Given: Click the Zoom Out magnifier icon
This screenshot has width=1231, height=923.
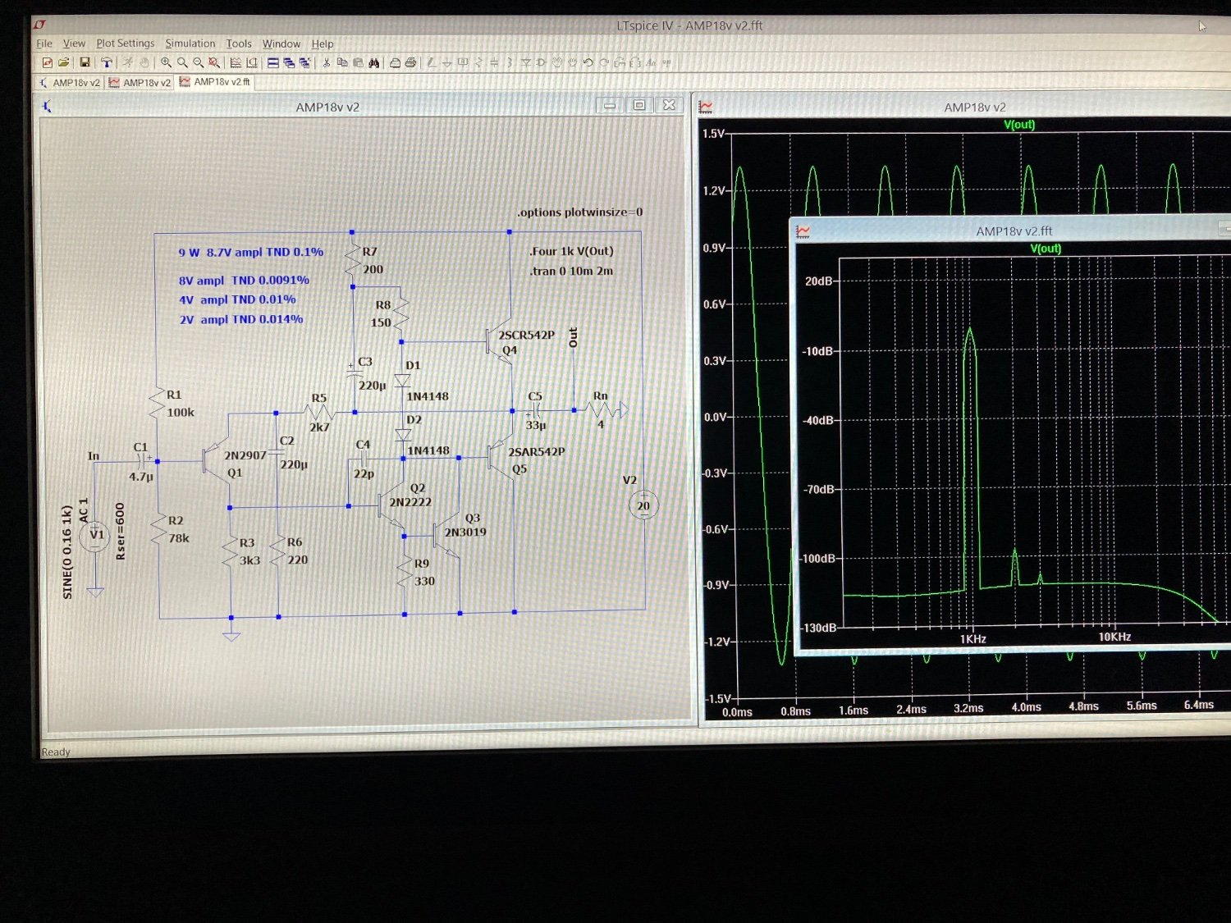Looking at the screenshot, I should point(198,62).
